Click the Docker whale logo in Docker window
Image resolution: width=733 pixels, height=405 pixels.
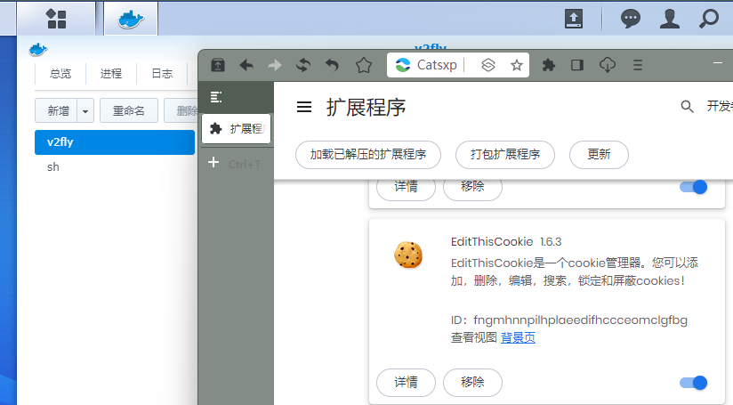(x=38, y=50)
